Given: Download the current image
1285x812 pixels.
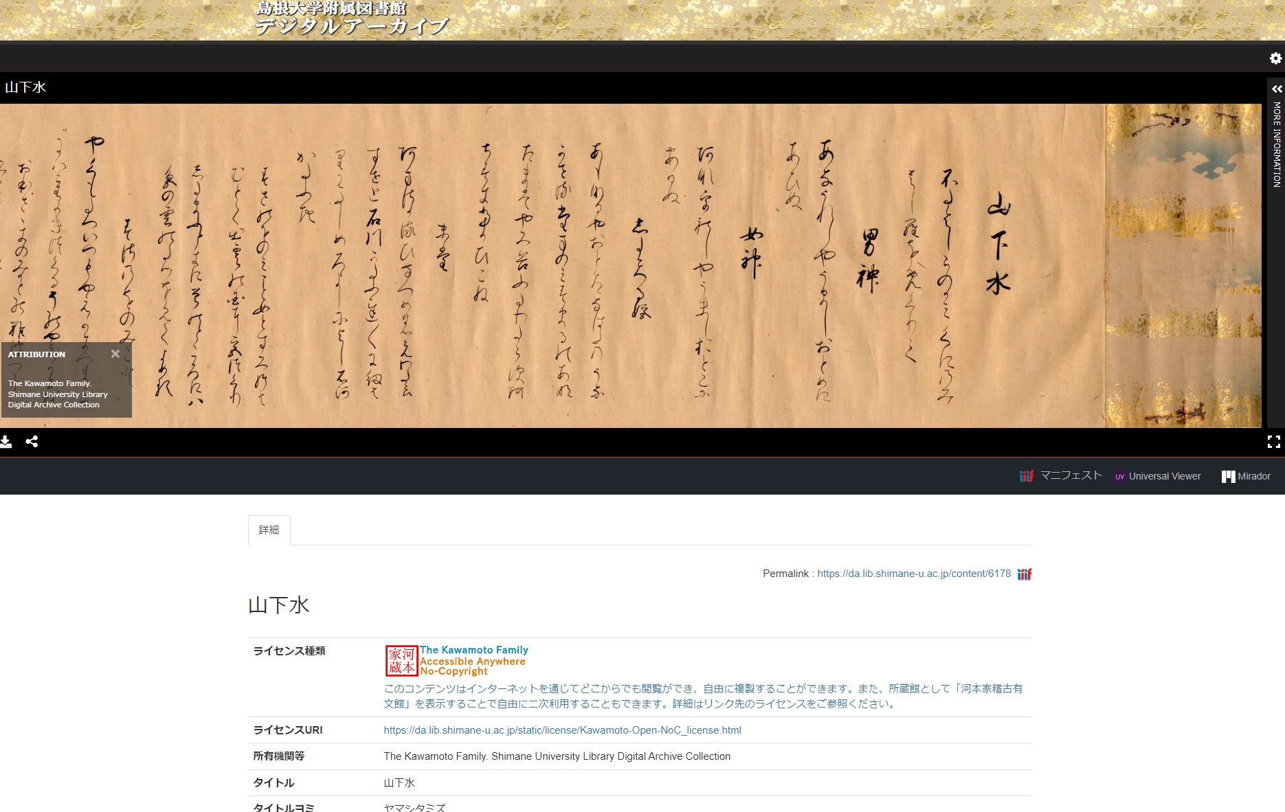Looking at the screenshot, I should click(x=5, y=442).
